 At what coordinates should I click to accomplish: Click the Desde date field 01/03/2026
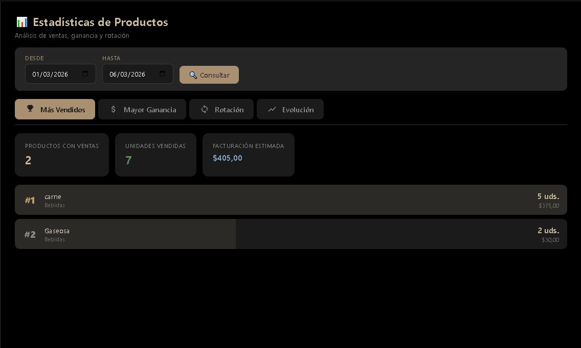click(x=50, y=74)
